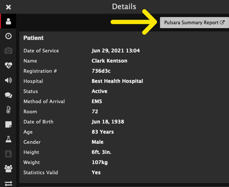The height and width of the screenshot is (187, 229).
Task: Open the chat messages section
Action: point(8,95)
